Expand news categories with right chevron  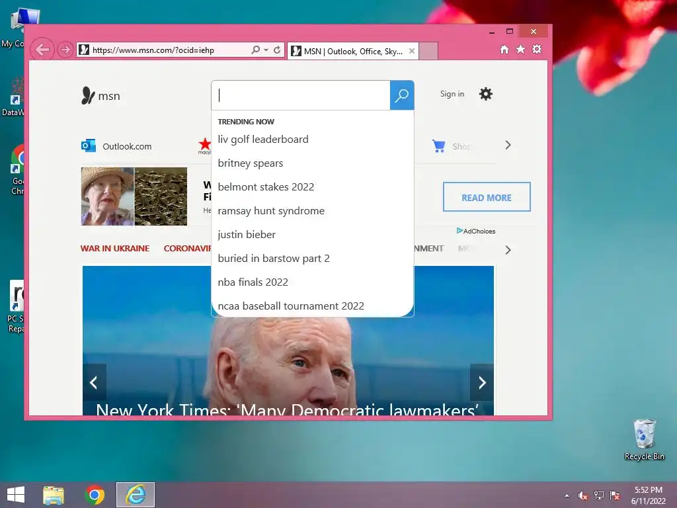pos(508,250)
